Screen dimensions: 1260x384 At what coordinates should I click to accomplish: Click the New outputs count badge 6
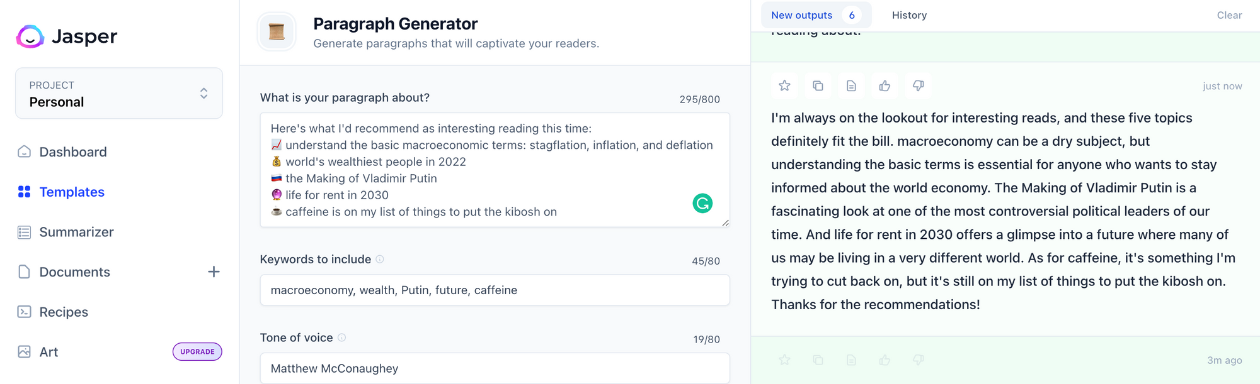click(x=852, y=15)
